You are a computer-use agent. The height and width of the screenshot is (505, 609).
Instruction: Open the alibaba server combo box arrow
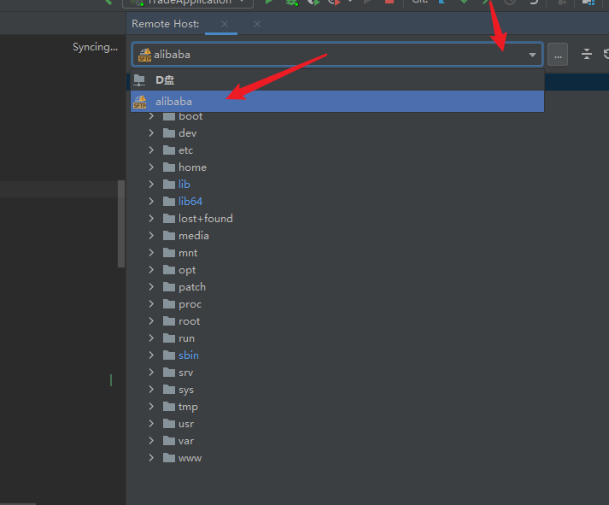tap(532, 55)
